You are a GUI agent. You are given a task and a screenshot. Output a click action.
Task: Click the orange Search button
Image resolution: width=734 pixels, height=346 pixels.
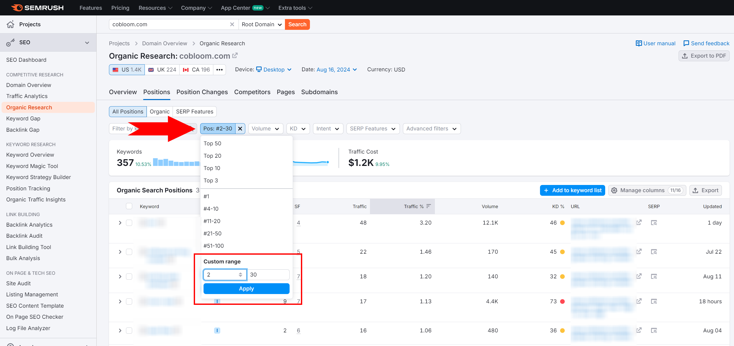297,24
